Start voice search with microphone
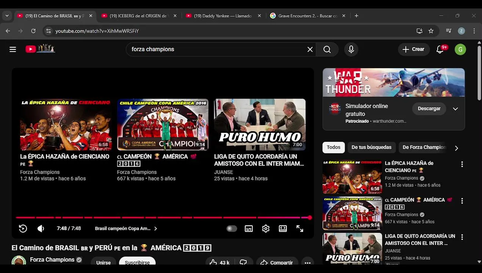Image resolution: width=482 pixels, height=273 pixels. pos(351,49)
